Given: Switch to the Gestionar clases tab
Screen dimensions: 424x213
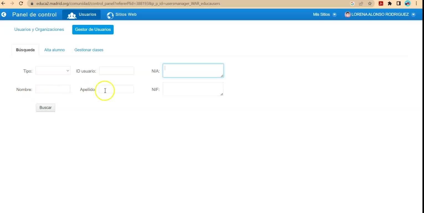Looking at the screenshot, I should pos(89,50).
